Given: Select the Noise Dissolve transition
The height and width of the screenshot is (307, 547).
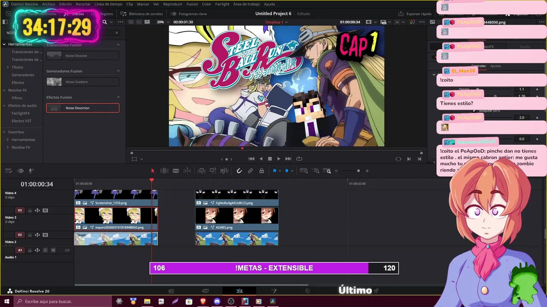Looking at the screenshot, I should point(82,55).
